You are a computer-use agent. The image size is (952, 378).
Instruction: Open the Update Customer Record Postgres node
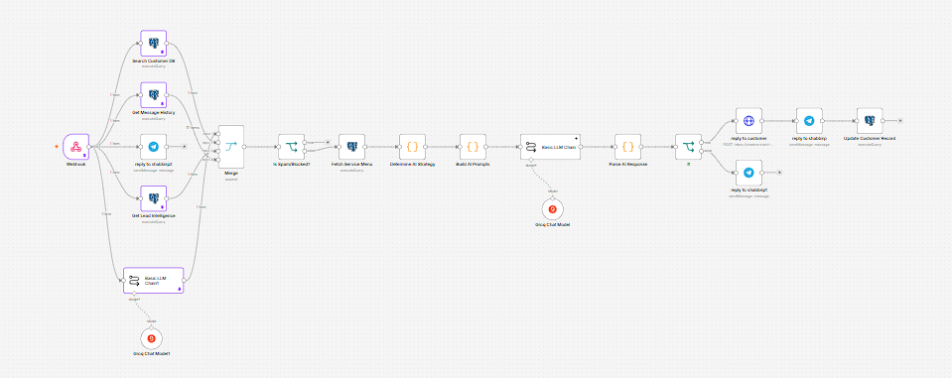click(x=870, y=121)
